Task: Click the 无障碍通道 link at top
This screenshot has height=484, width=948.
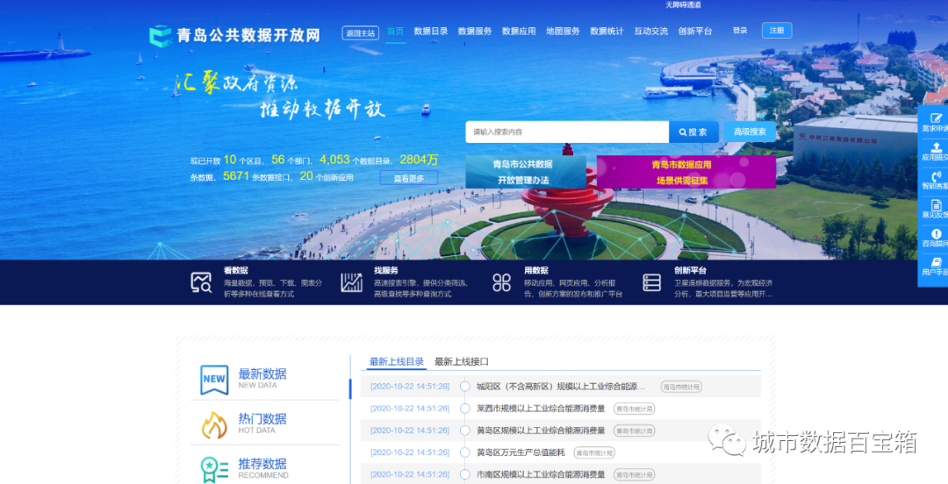Action: click(683, 5)
